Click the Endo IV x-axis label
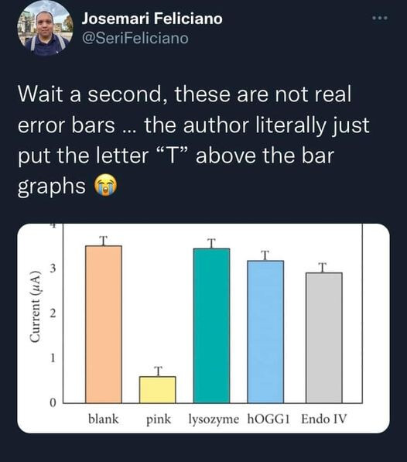Screen dimensions: 407x462 (x=324, y=419)
